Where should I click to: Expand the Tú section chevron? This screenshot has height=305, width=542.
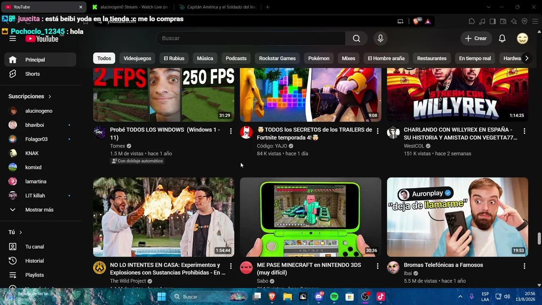tap(20, 232)
